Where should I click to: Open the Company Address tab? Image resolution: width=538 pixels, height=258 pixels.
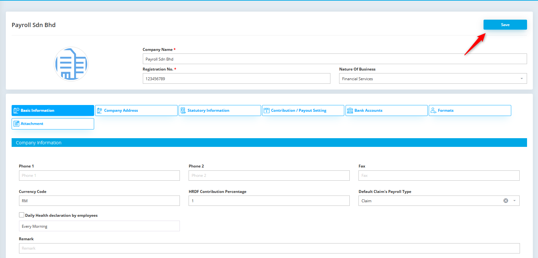point(136,110)
